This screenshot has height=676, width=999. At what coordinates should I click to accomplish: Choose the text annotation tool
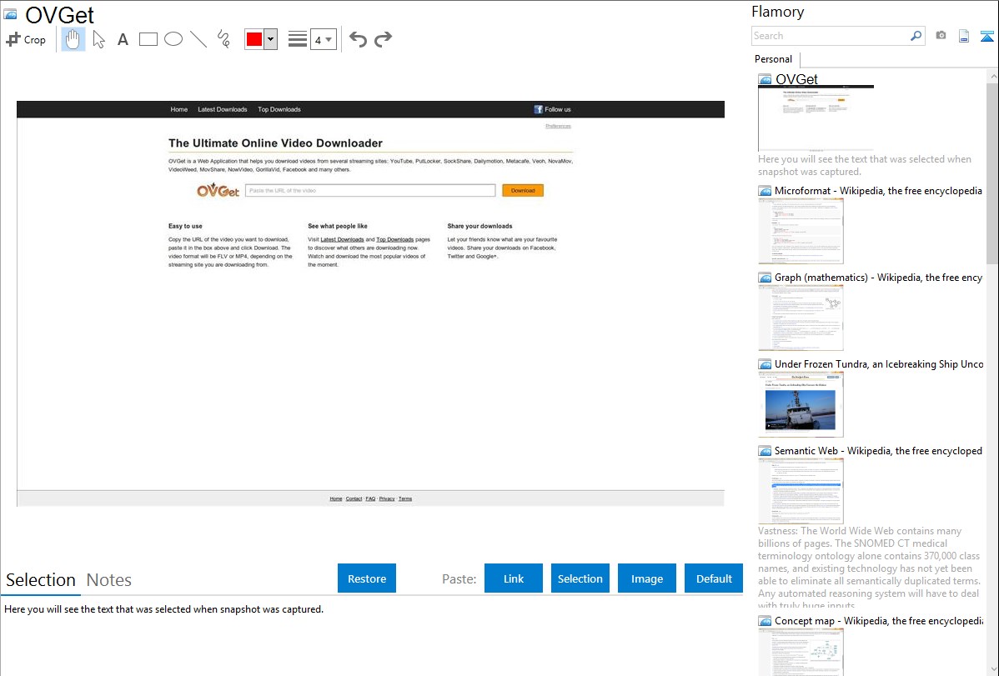(123, 39)
